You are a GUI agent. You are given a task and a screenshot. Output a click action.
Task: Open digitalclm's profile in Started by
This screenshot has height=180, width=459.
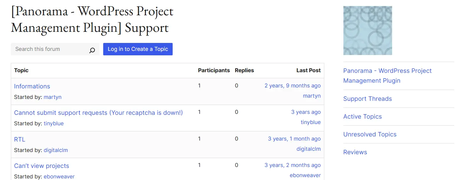(56, 150)
